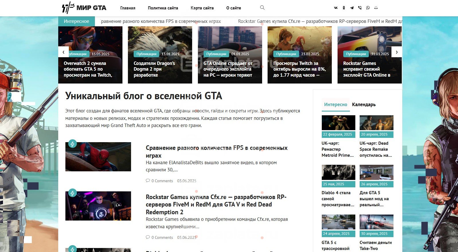Open Rockstar Games bought Cfx.re article headline
Screen dimensions: 458x252
click(x=216, y=205)
